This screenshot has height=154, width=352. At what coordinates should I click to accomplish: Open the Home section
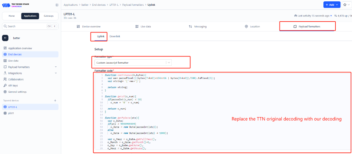coord(12,16)
